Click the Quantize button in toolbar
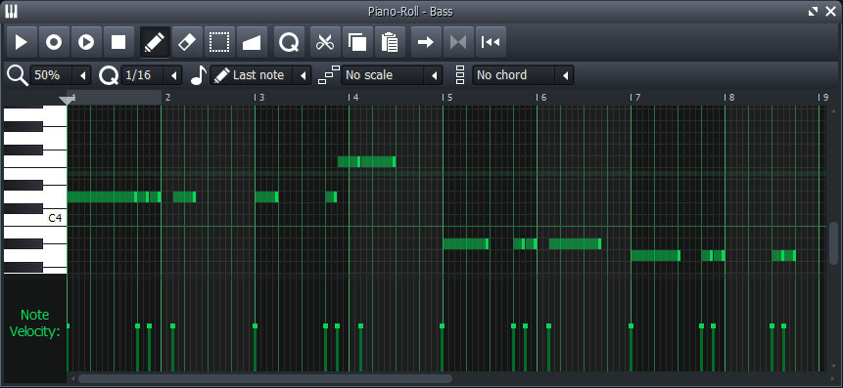 click(289, 42)
